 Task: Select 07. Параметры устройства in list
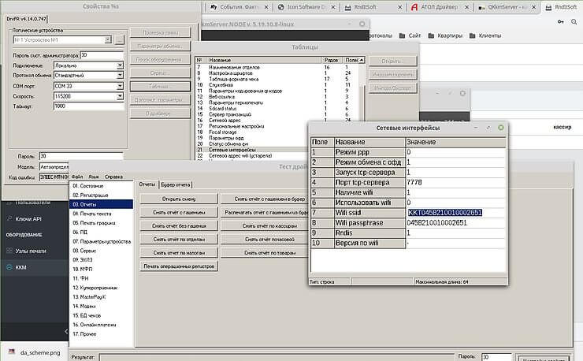click(x=101, y=241)
